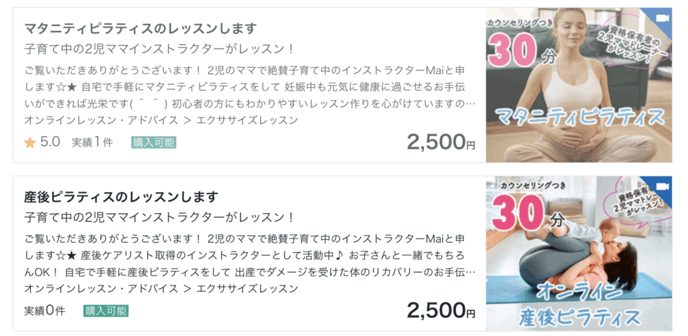Open オンラインレッスン・アドバイス category in maternity listing
This screenshot has height=336, width=688.
click(101, 121)
